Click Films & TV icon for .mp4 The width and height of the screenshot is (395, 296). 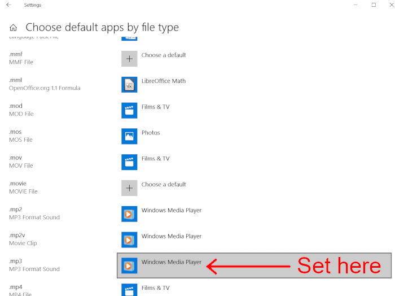tap(129, 290)
